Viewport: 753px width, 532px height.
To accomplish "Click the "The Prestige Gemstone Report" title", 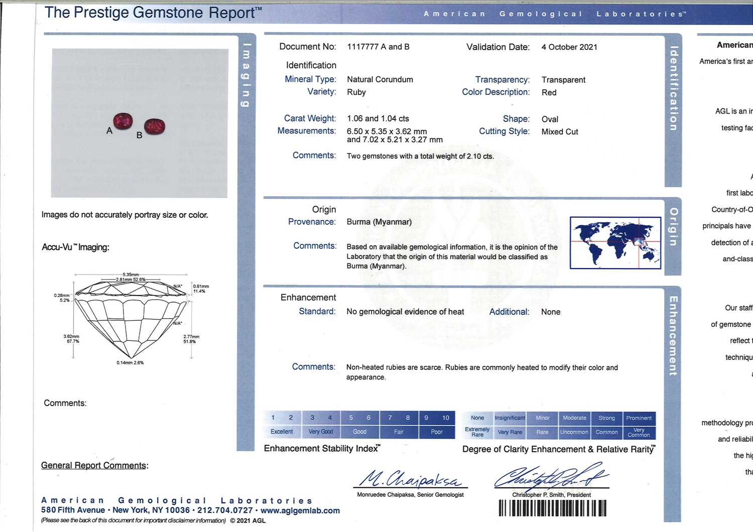I will (153, 13).
